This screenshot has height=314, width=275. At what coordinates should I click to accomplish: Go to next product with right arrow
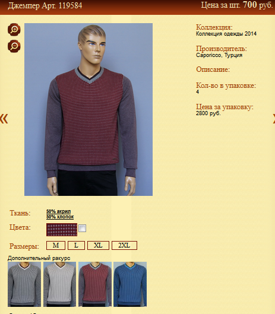(274, 119)
